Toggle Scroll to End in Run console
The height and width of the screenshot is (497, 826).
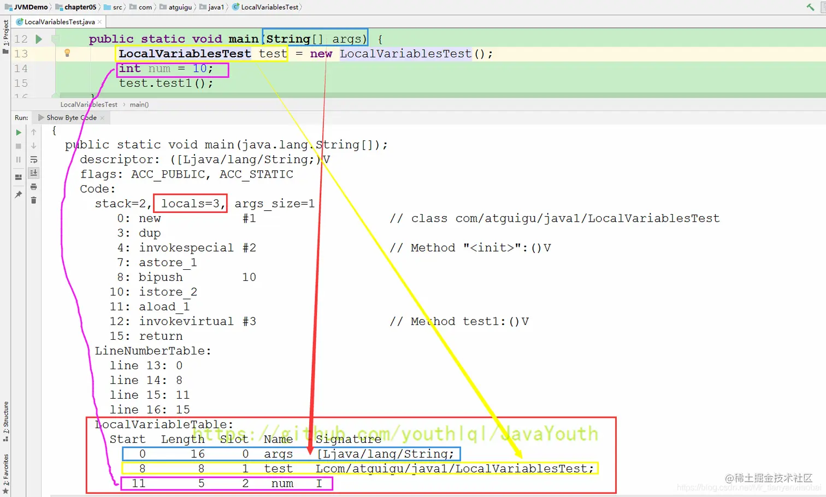pyautogui.click(x=34, y=173)
